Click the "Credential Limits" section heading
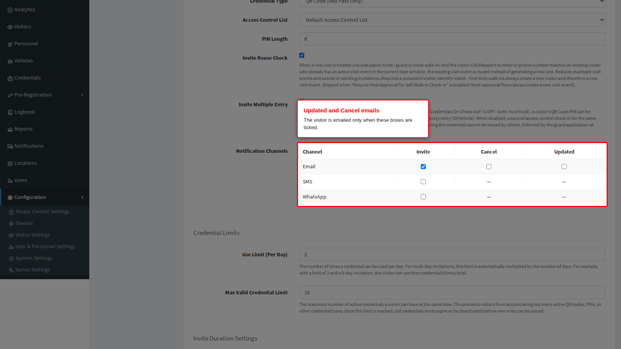Image resolution: width=621 pixels, height=349 pixels. (216, 233)
